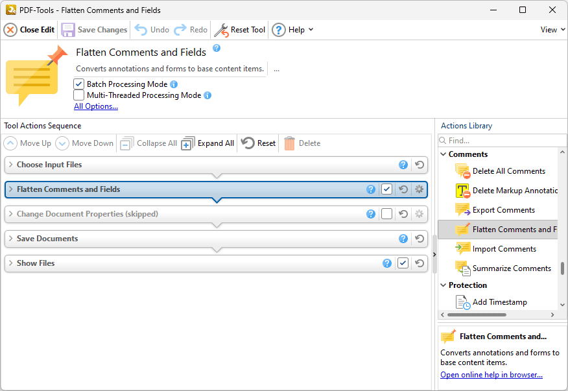
Task: Expand the Change Document Properties step
Action: (x=10, y=214)
